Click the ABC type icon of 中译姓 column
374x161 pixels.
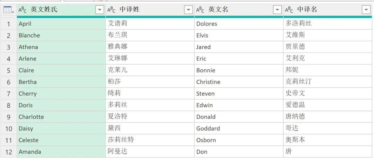coord(112,10)
